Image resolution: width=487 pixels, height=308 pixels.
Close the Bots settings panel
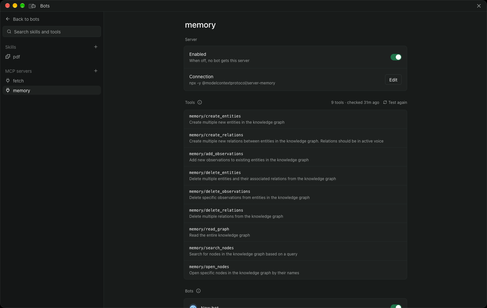479,6
